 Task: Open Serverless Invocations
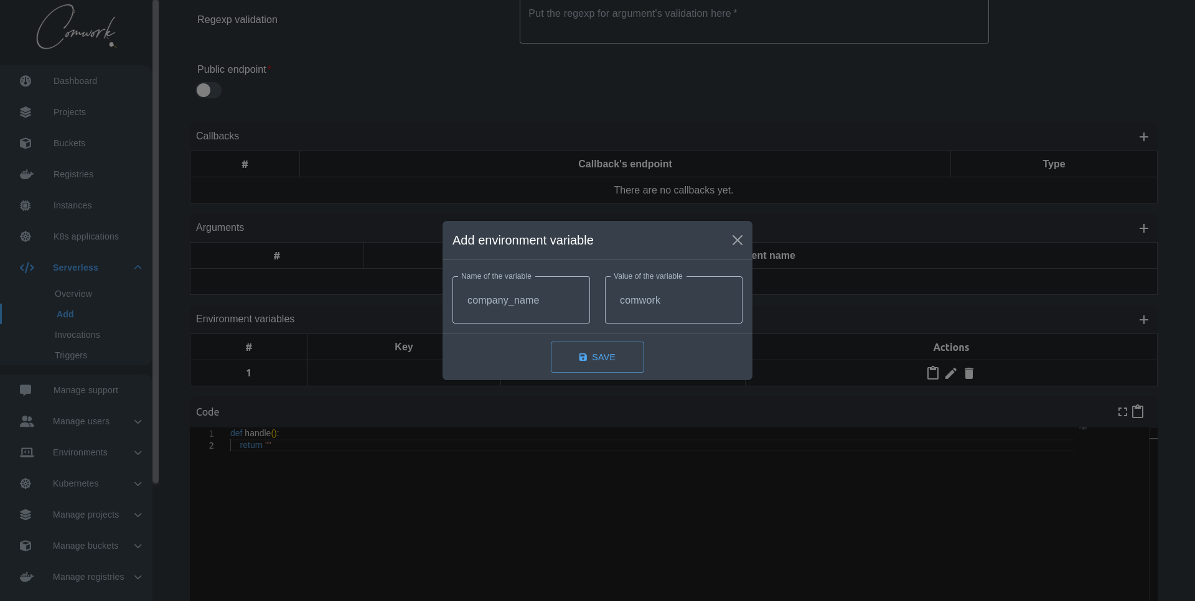point(77,335)
